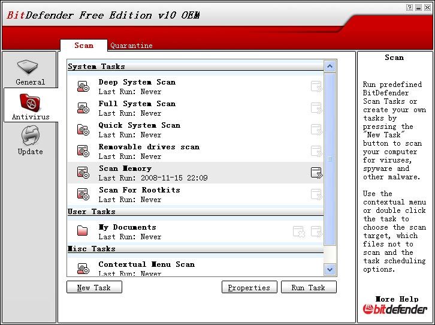Switch to the Quarantine tab
The width and height of the screenshot is (435, 325).
tap(131, 46)
